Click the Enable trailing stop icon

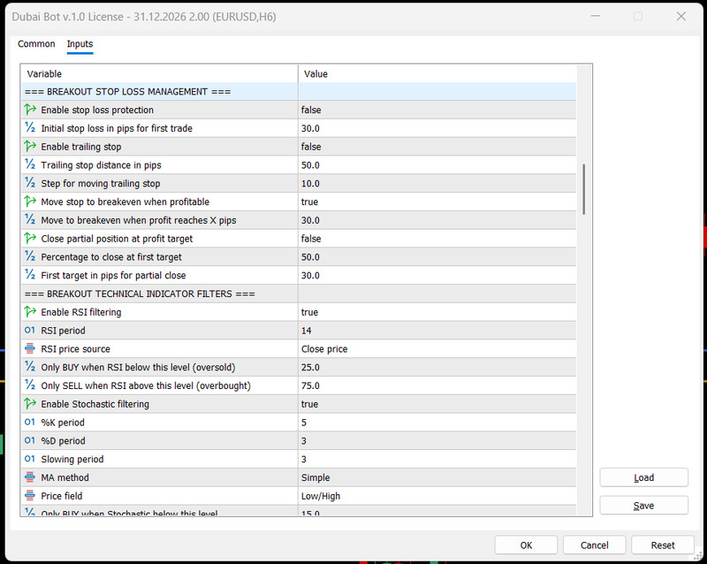(30, 147)
